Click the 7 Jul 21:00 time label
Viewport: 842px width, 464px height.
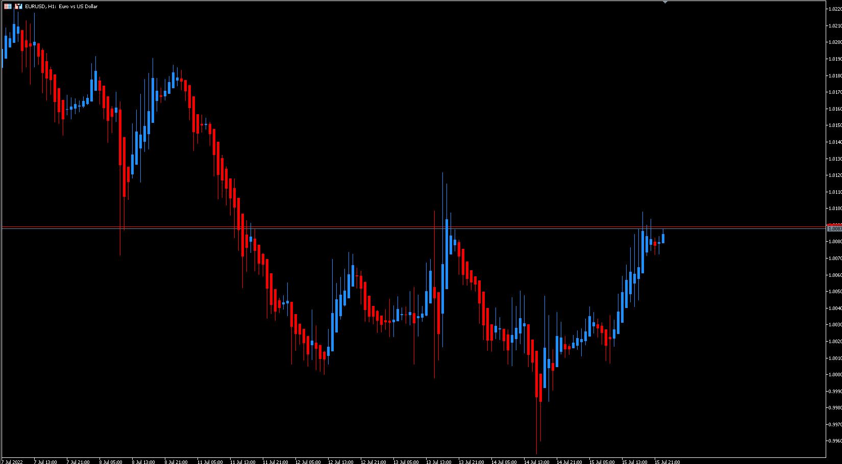coord(78,462)
